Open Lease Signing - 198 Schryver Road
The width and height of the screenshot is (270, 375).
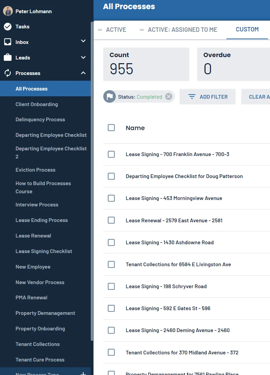pyautogui.click(x=166, y=286)
